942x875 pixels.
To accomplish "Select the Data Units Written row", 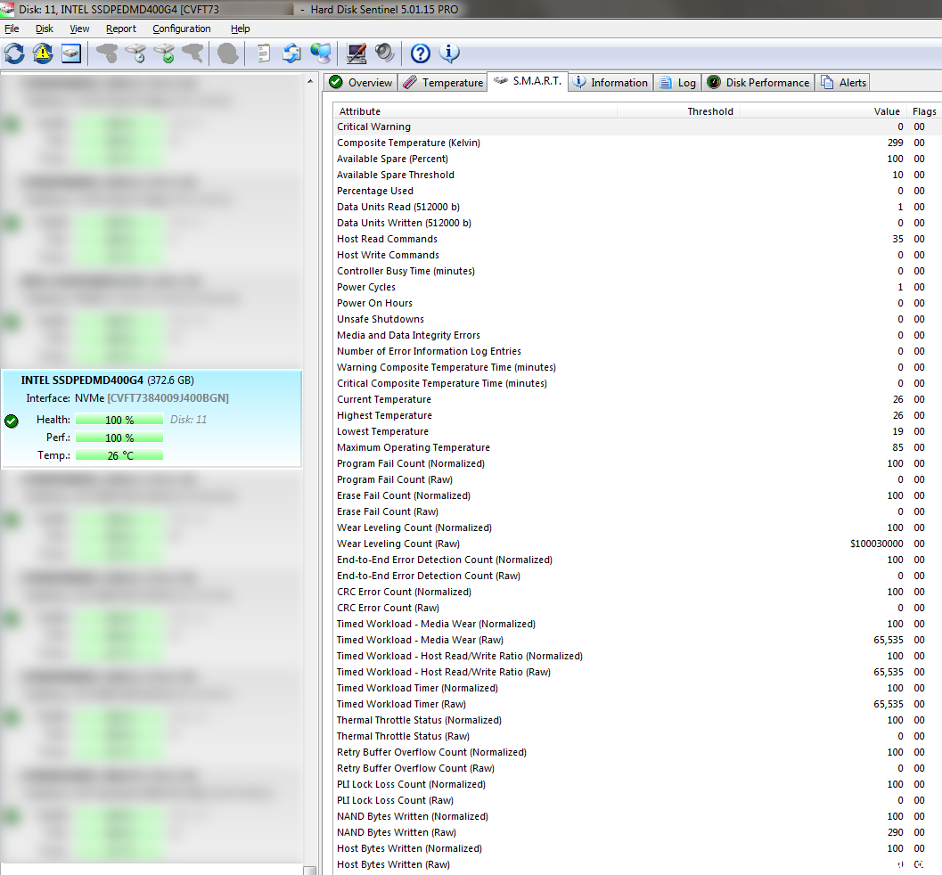I will pos(637,223).
